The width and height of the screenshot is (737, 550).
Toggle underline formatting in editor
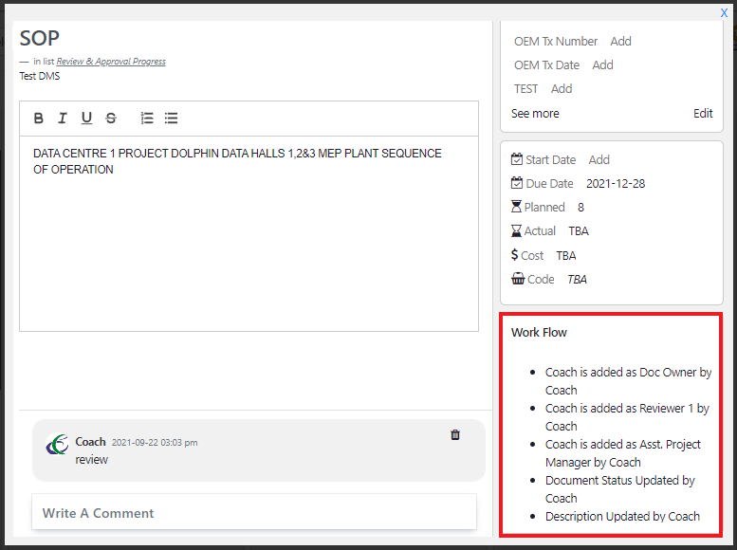[86, 118]
